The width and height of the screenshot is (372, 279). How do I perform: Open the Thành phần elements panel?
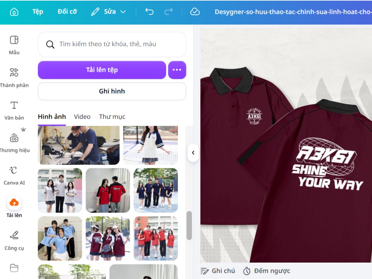tap(14, 77)
